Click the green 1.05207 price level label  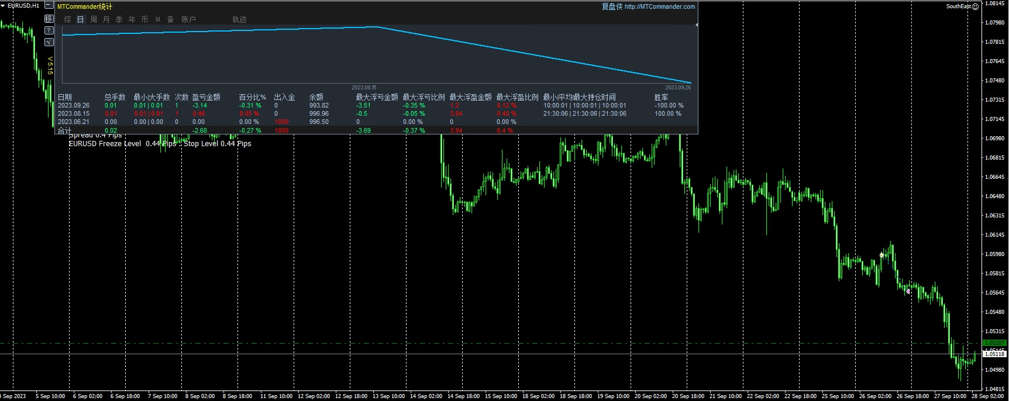click(x=995, y=343)
